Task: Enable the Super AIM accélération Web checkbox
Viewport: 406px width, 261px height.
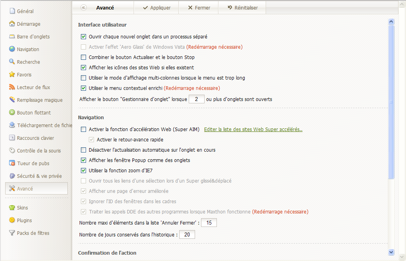Action: click(x=83, y=130)
